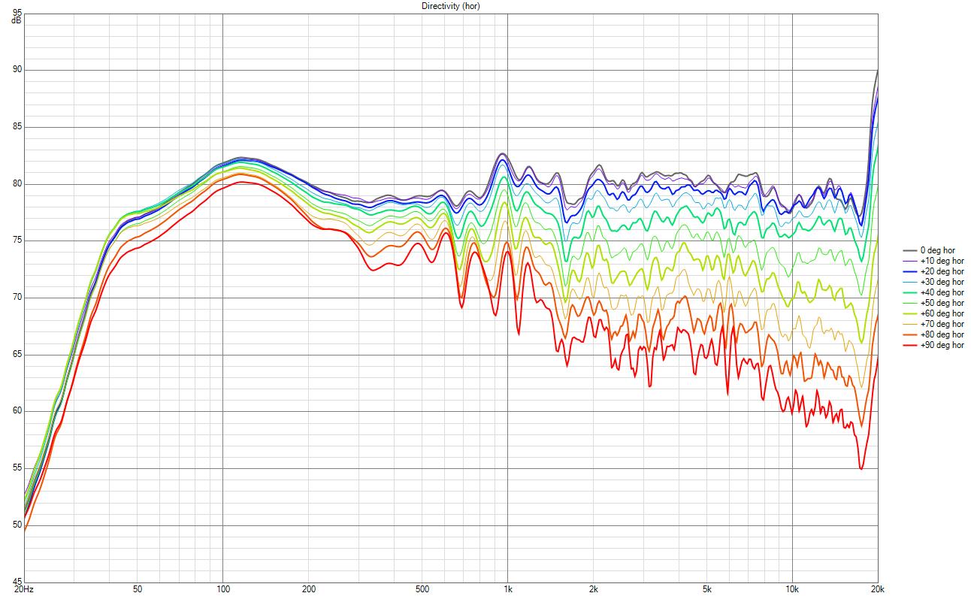Click the +70 deg hor legend entry
Viewport: 971px width, 596px height.
933,323
